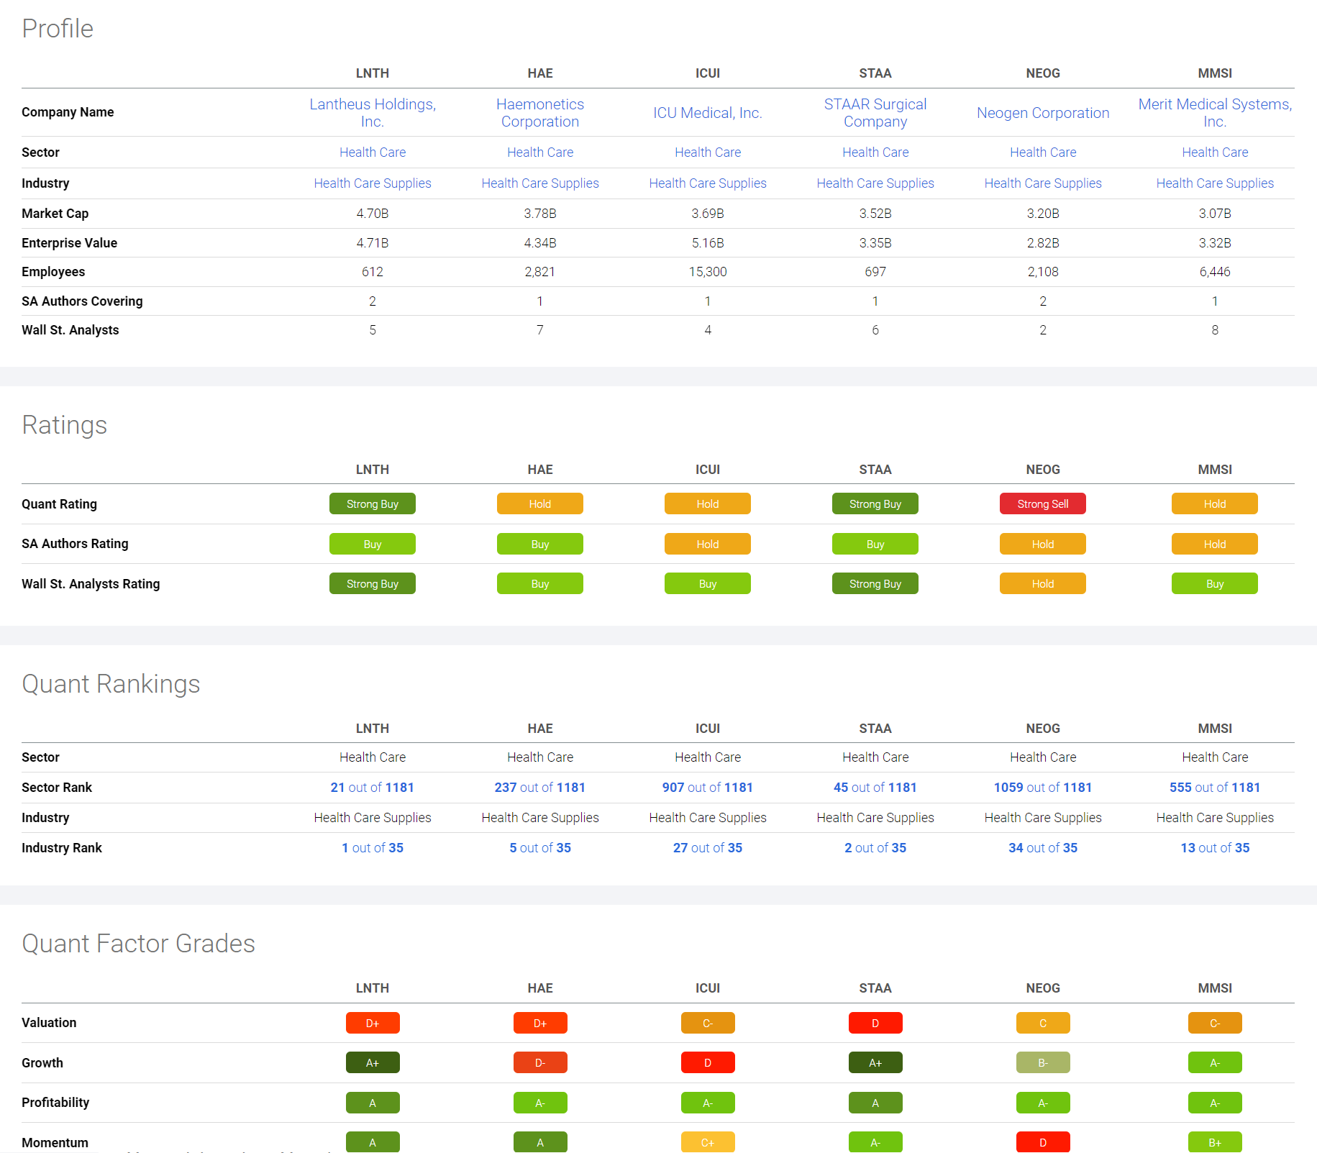Click STAA industry rank 2 out of 35
Screen dimensions: 1317x1153
point(875,848)
